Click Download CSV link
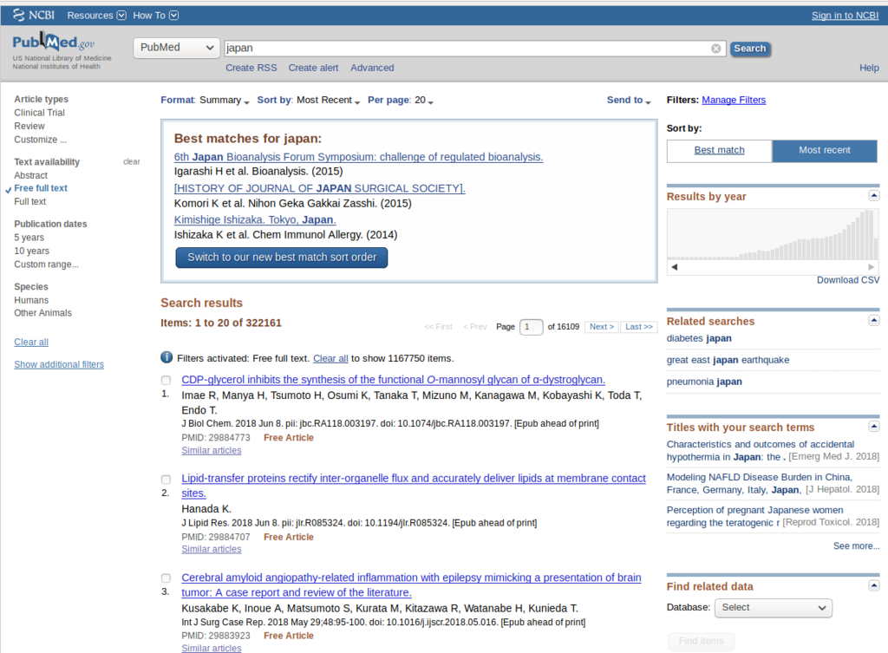 coord(848,280)
